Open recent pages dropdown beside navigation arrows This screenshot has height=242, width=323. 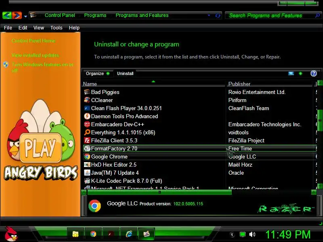tap(25, 16)
